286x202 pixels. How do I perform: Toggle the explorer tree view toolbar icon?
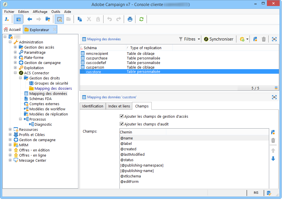[x=19, y=19]
